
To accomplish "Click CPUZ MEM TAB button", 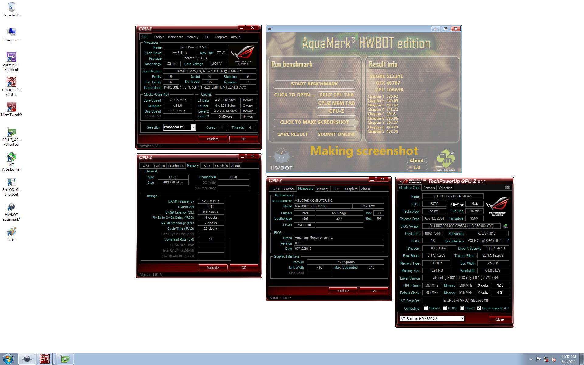I will coord(336,103).
